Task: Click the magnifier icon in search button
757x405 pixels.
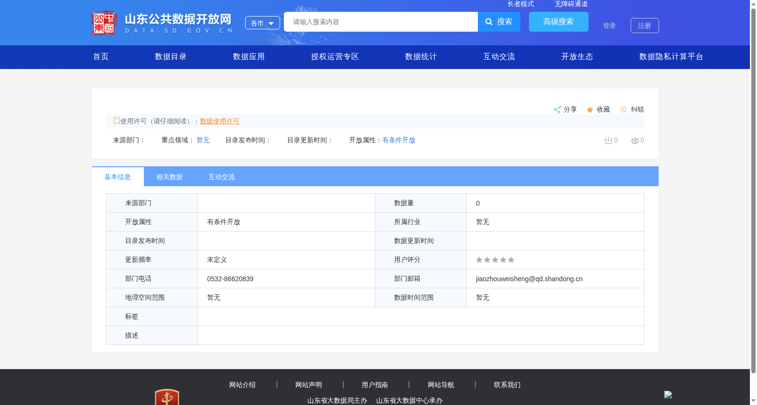Action: click(489, 22)
